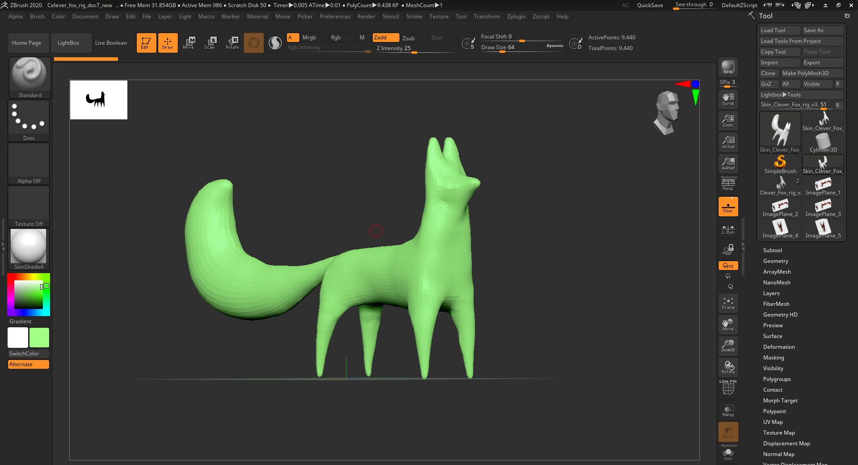The image size is (858, 465).
Task: Click the BPR render icon
Action: [x=728, y=67]
